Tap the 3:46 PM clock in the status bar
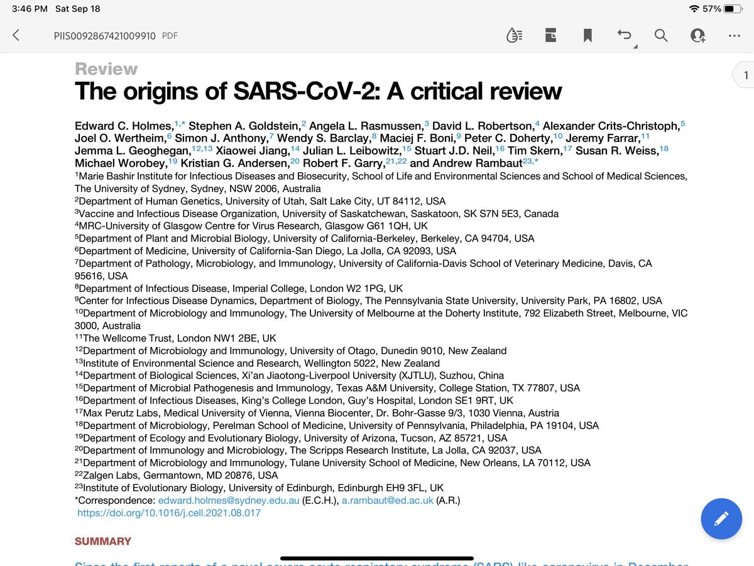This screenshot has width=754, height=566. (30, 9)
